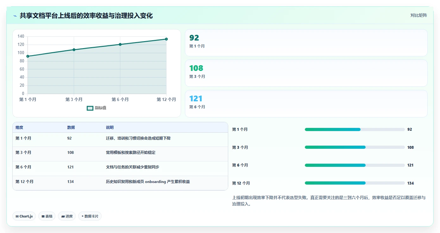Click the 92 stat card
The width and height of the screenshot is (440, 233).
(306, 43)
